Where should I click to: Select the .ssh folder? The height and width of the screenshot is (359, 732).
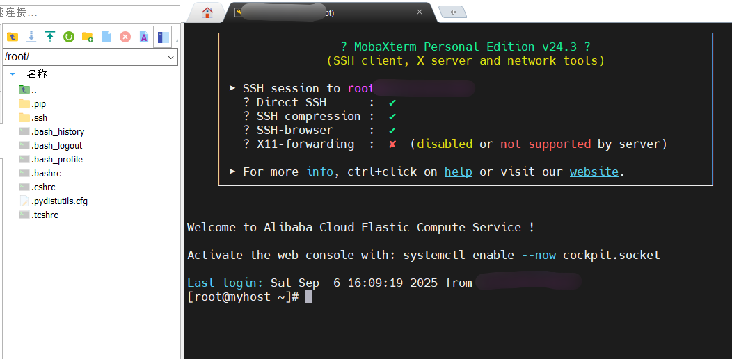click(33, 118)
